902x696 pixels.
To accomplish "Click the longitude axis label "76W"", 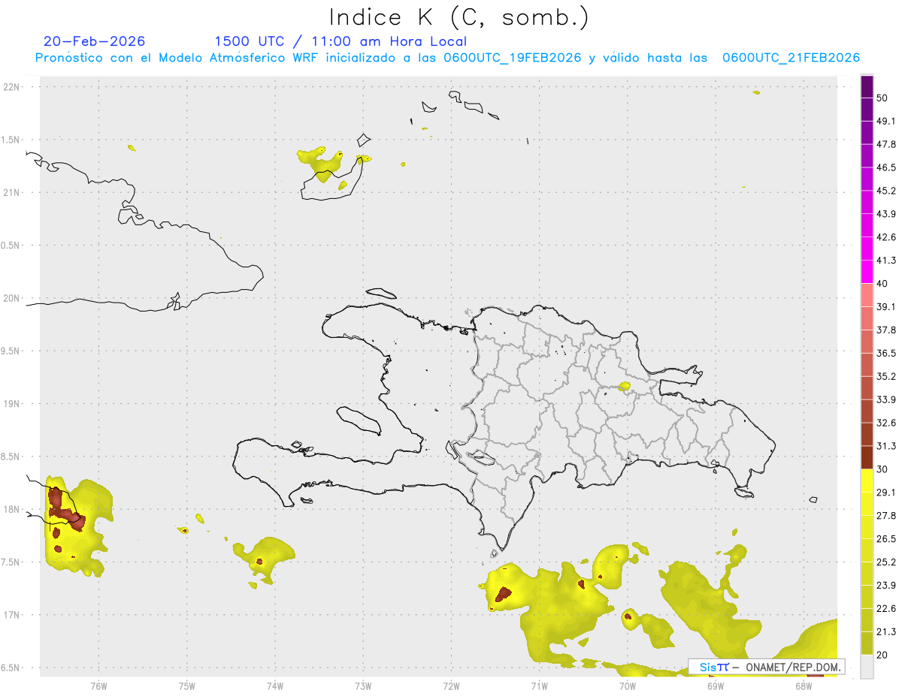I will pos(98,685).
